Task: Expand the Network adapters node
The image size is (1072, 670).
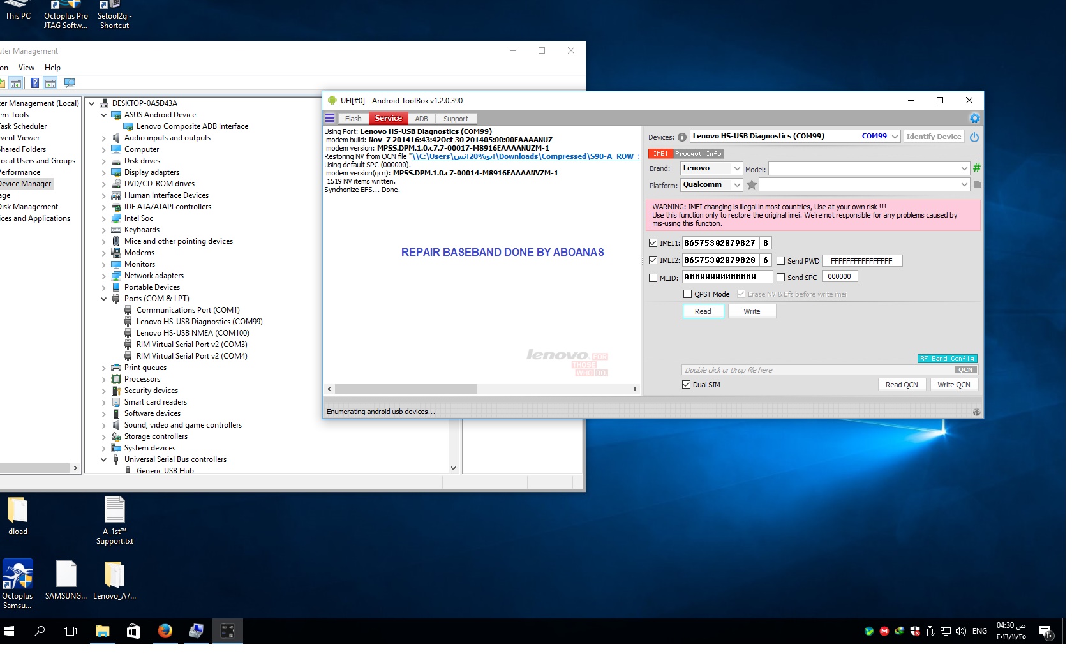Action: pos(103,276)
